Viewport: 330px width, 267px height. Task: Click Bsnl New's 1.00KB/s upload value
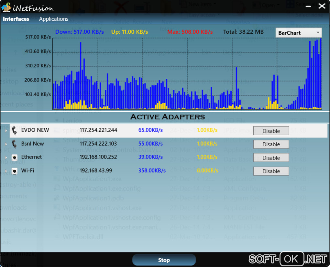click(x=207, y=144)
